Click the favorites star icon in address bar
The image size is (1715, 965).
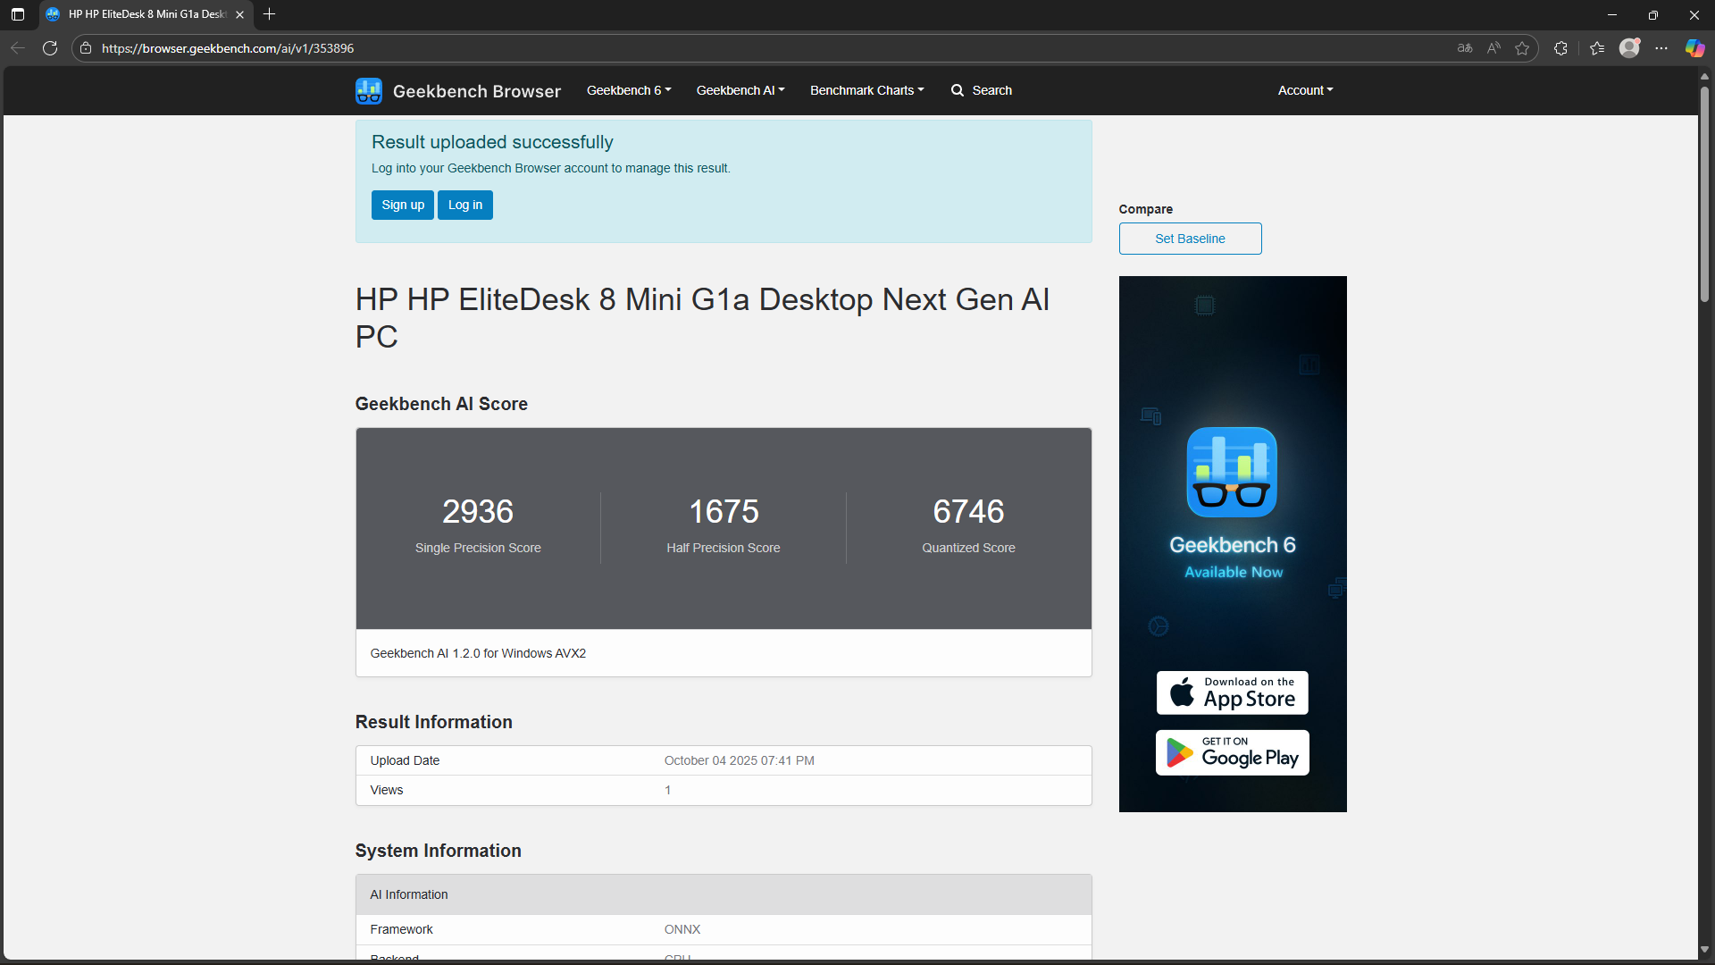tap(1522, 48)
